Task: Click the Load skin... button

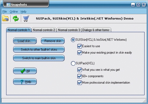Action: 25,41
